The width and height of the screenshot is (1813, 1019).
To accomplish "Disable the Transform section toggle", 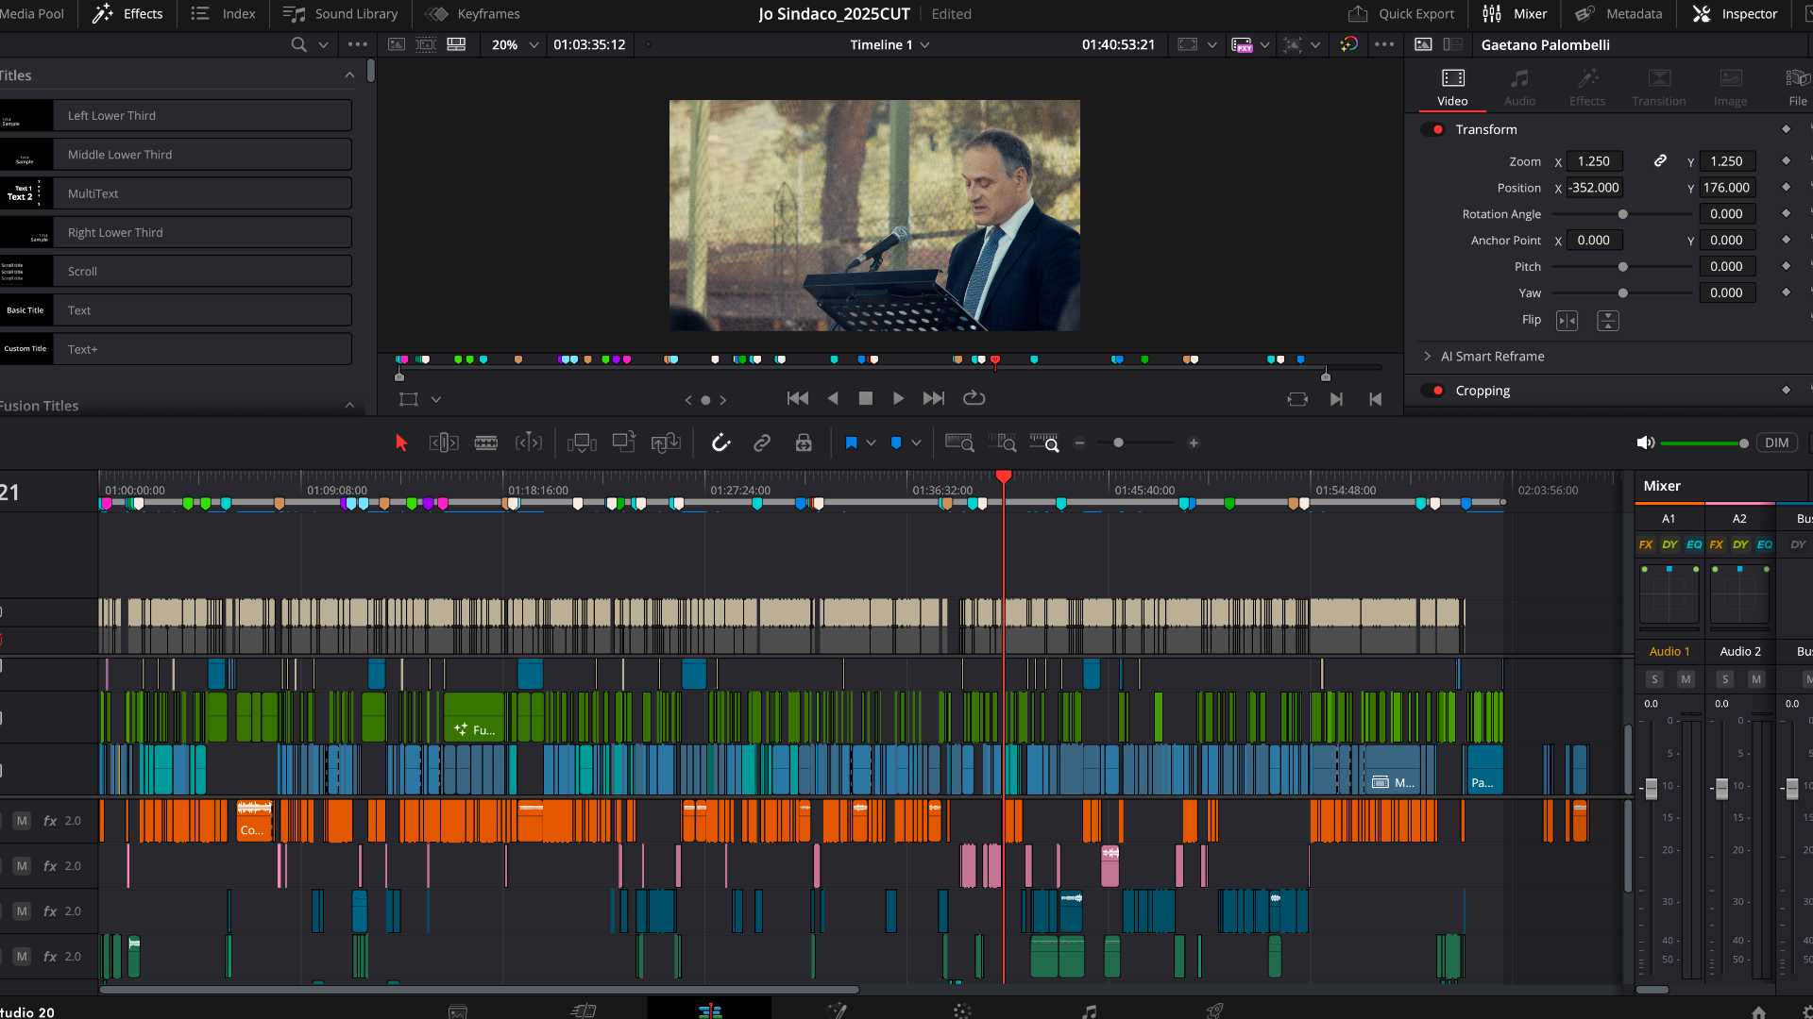I will [x=1436, y=129].
